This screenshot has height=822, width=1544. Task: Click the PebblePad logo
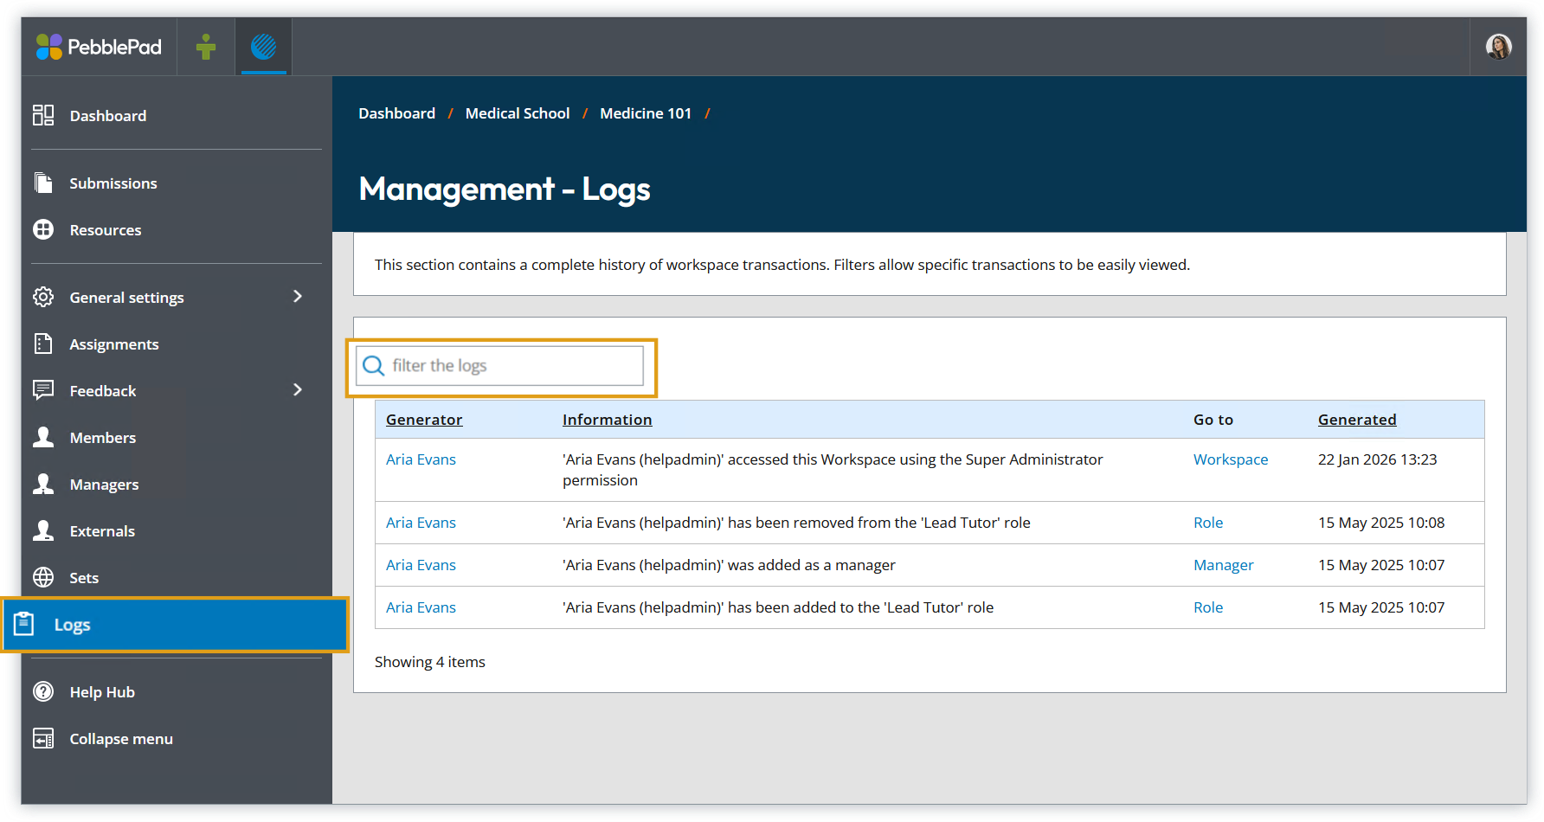[x=99, y=47]
